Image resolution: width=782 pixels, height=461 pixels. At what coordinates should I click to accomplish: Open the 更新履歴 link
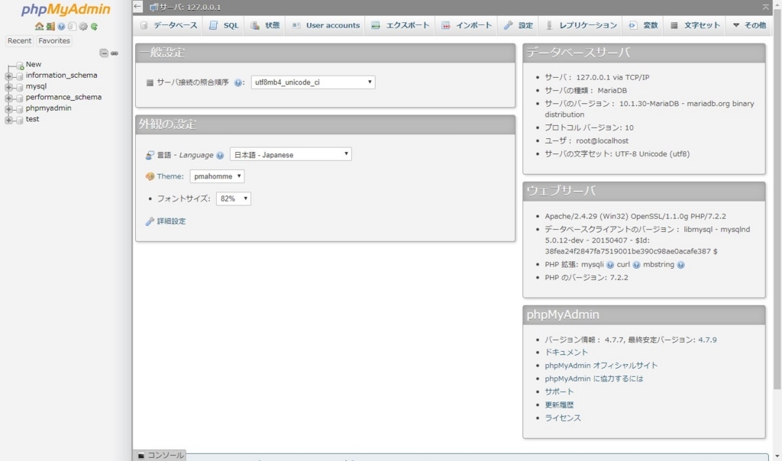[x=559, y=405]
